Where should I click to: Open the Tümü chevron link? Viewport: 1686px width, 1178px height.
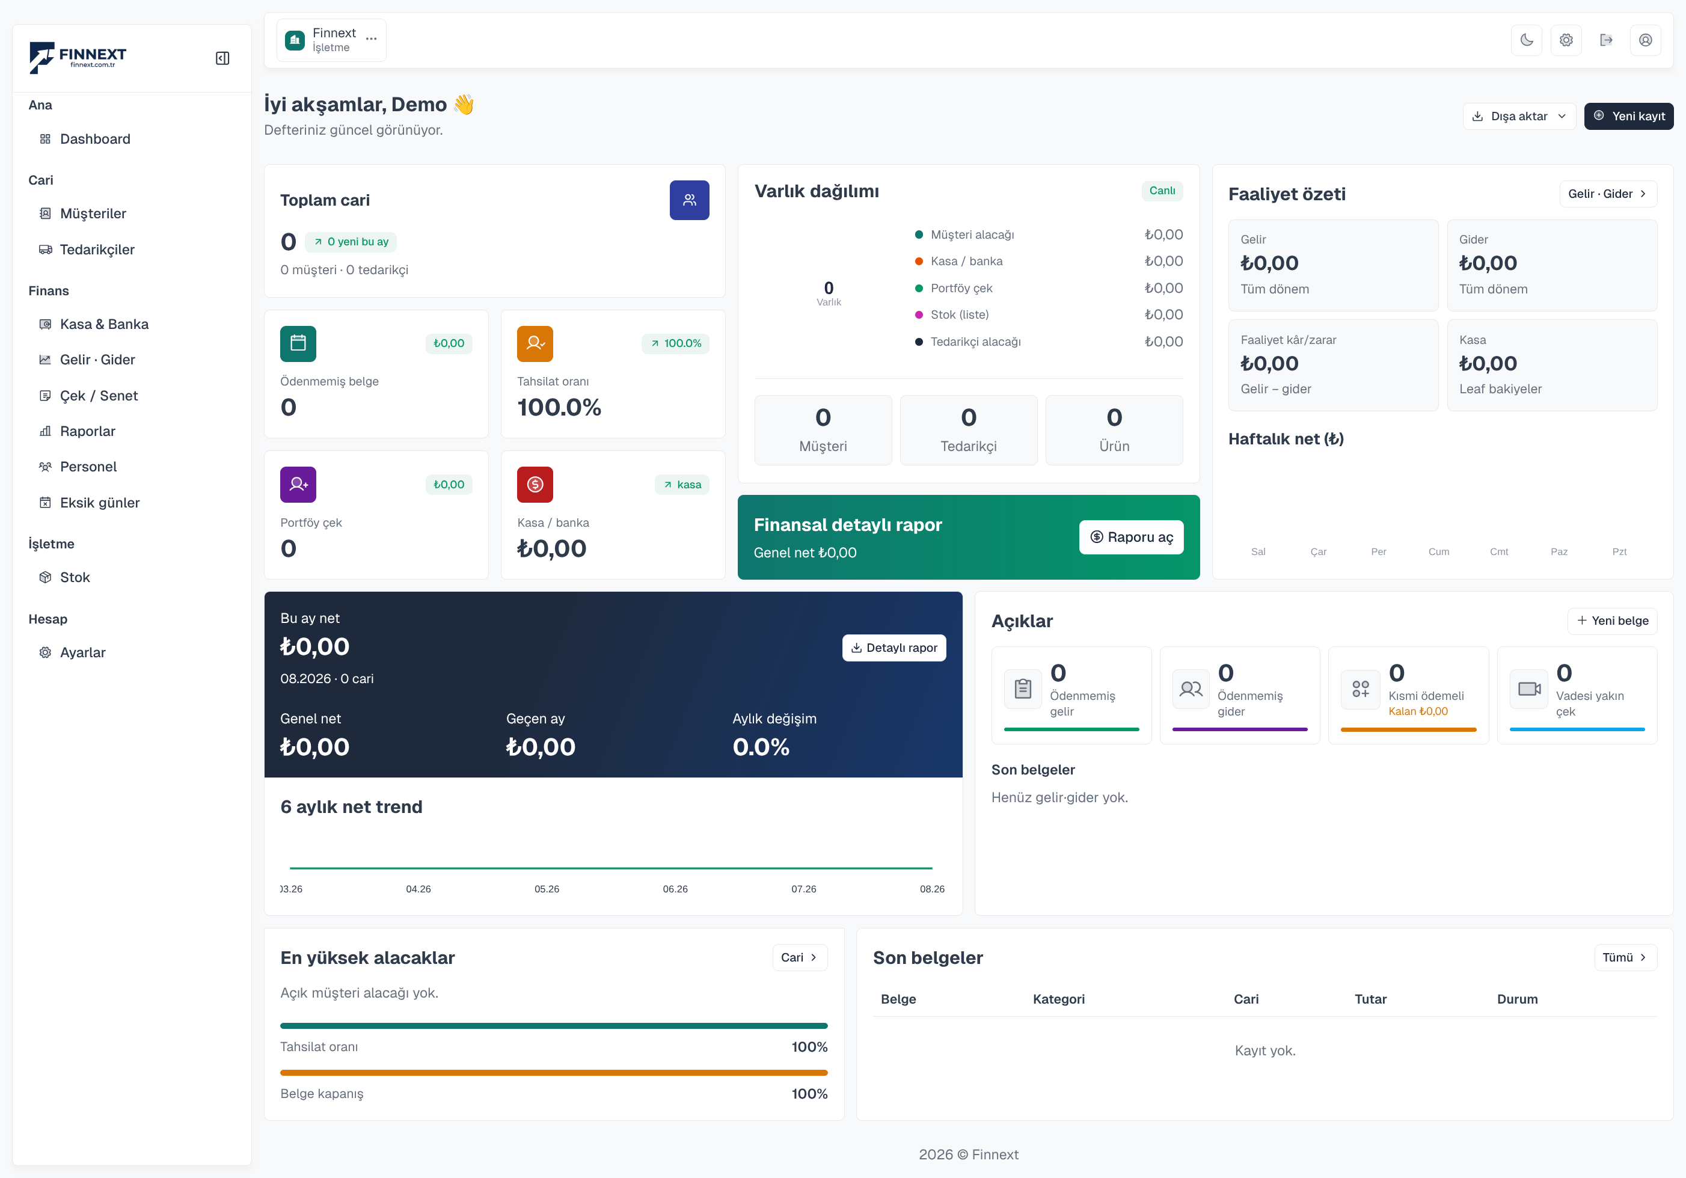point(1626,958)
